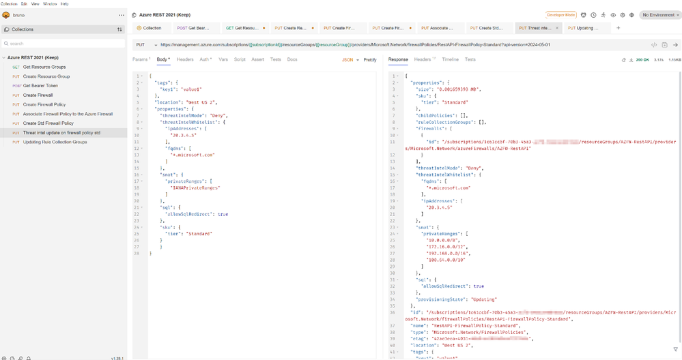
Task: Fold the response line 23 "snat" block
Action: tap(397, 227)
